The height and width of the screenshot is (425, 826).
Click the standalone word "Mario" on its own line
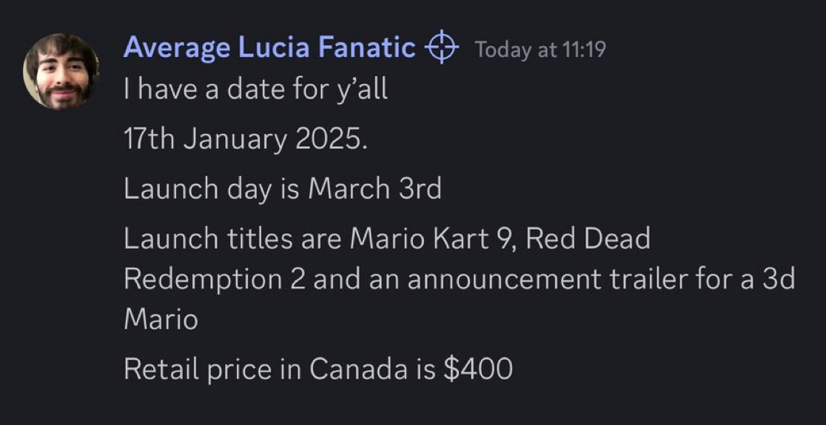160,320
